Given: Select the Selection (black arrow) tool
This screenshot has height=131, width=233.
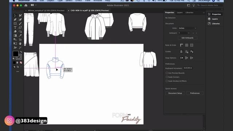Looking at the screenshot, I should click(x=15, y=15).
